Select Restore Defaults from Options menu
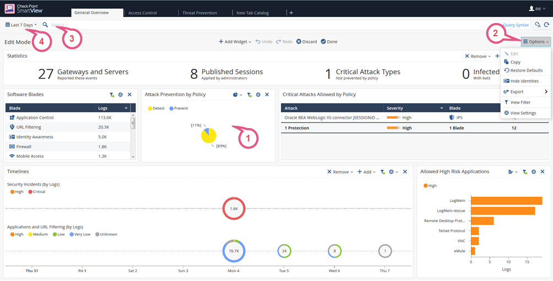553x281 pixels. tap(526, 70)
